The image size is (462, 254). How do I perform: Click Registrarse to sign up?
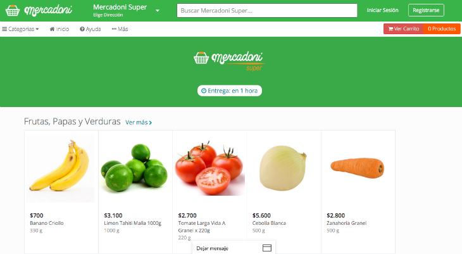point(426,10)
